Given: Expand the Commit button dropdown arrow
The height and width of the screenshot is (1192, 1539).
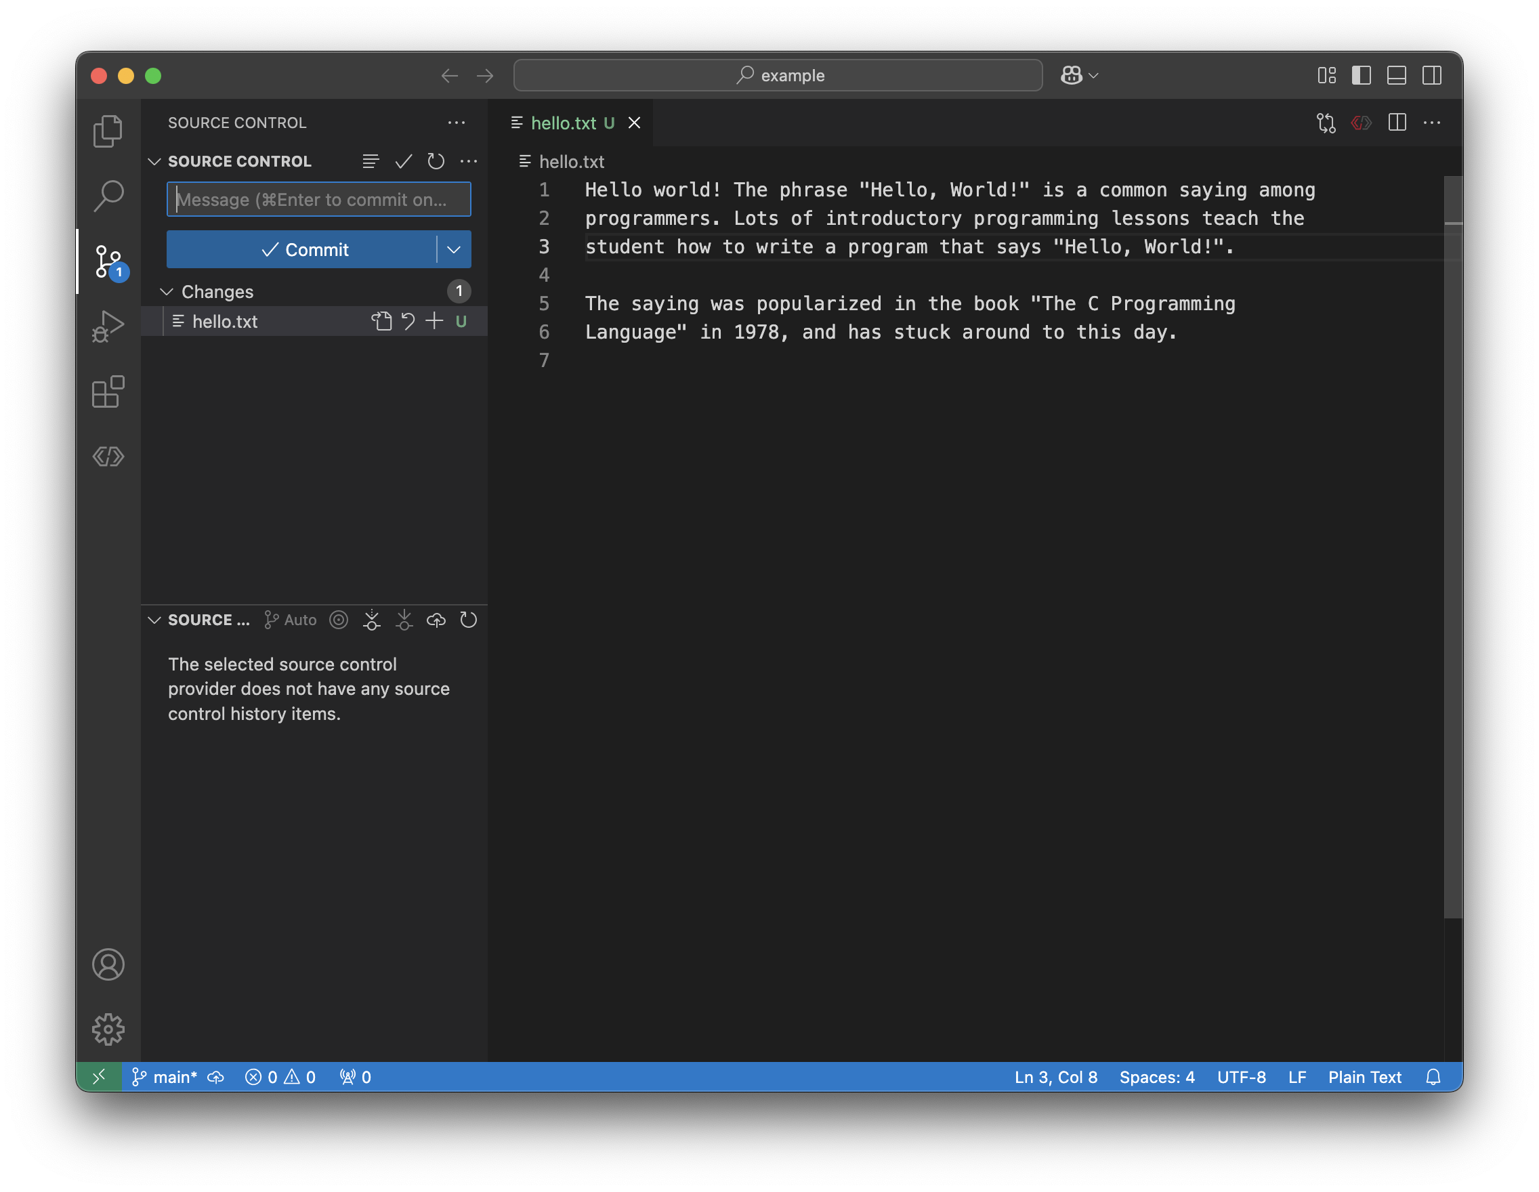Looking at the screenshot, I should pyautogui.click(x=454, y=249).
